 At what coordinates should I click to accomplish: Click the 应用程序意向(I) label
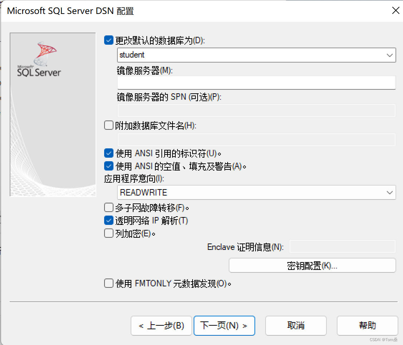coord(134,179)
